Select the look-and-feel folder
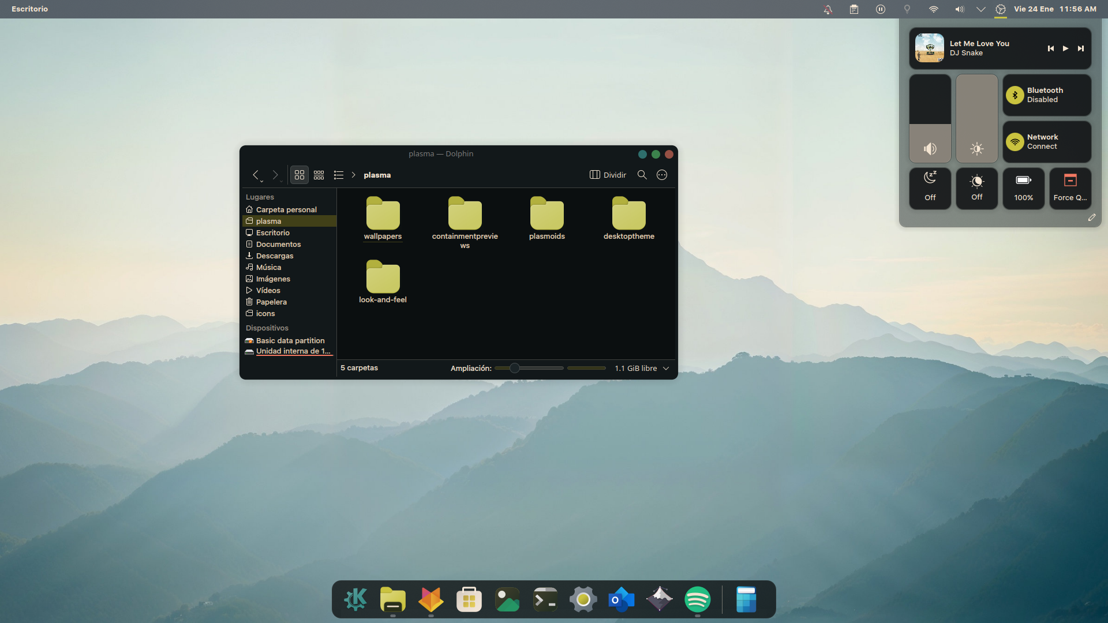The width and height of the screenshot is (1108, 623). pyautogui.click(x=383, y=282)
